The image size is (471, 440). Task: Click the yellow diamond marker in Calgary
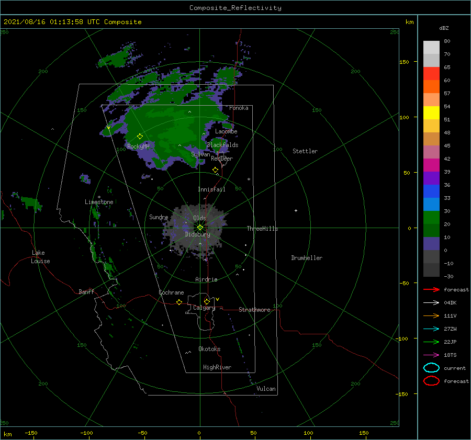click(207, 301)
